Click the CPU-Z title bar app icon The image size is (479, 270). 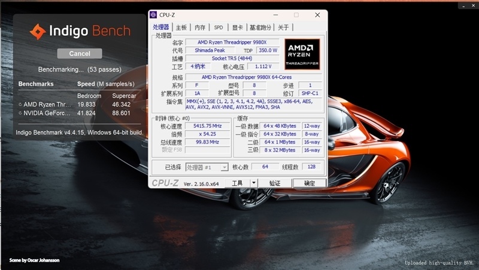coord(154,15)
